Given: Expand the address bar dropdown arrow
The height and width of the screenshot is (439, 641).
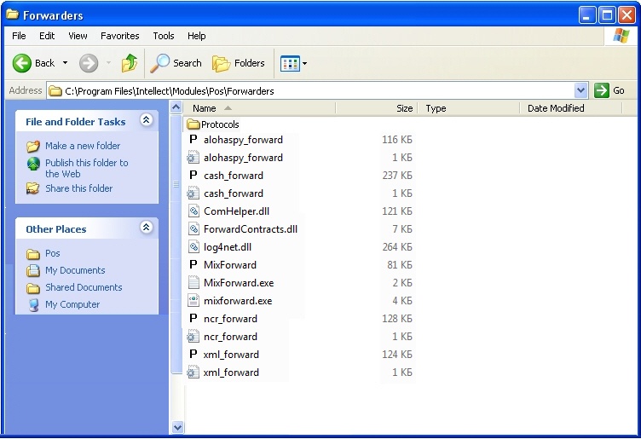Looking at the screenshot, I should point(581,90).
